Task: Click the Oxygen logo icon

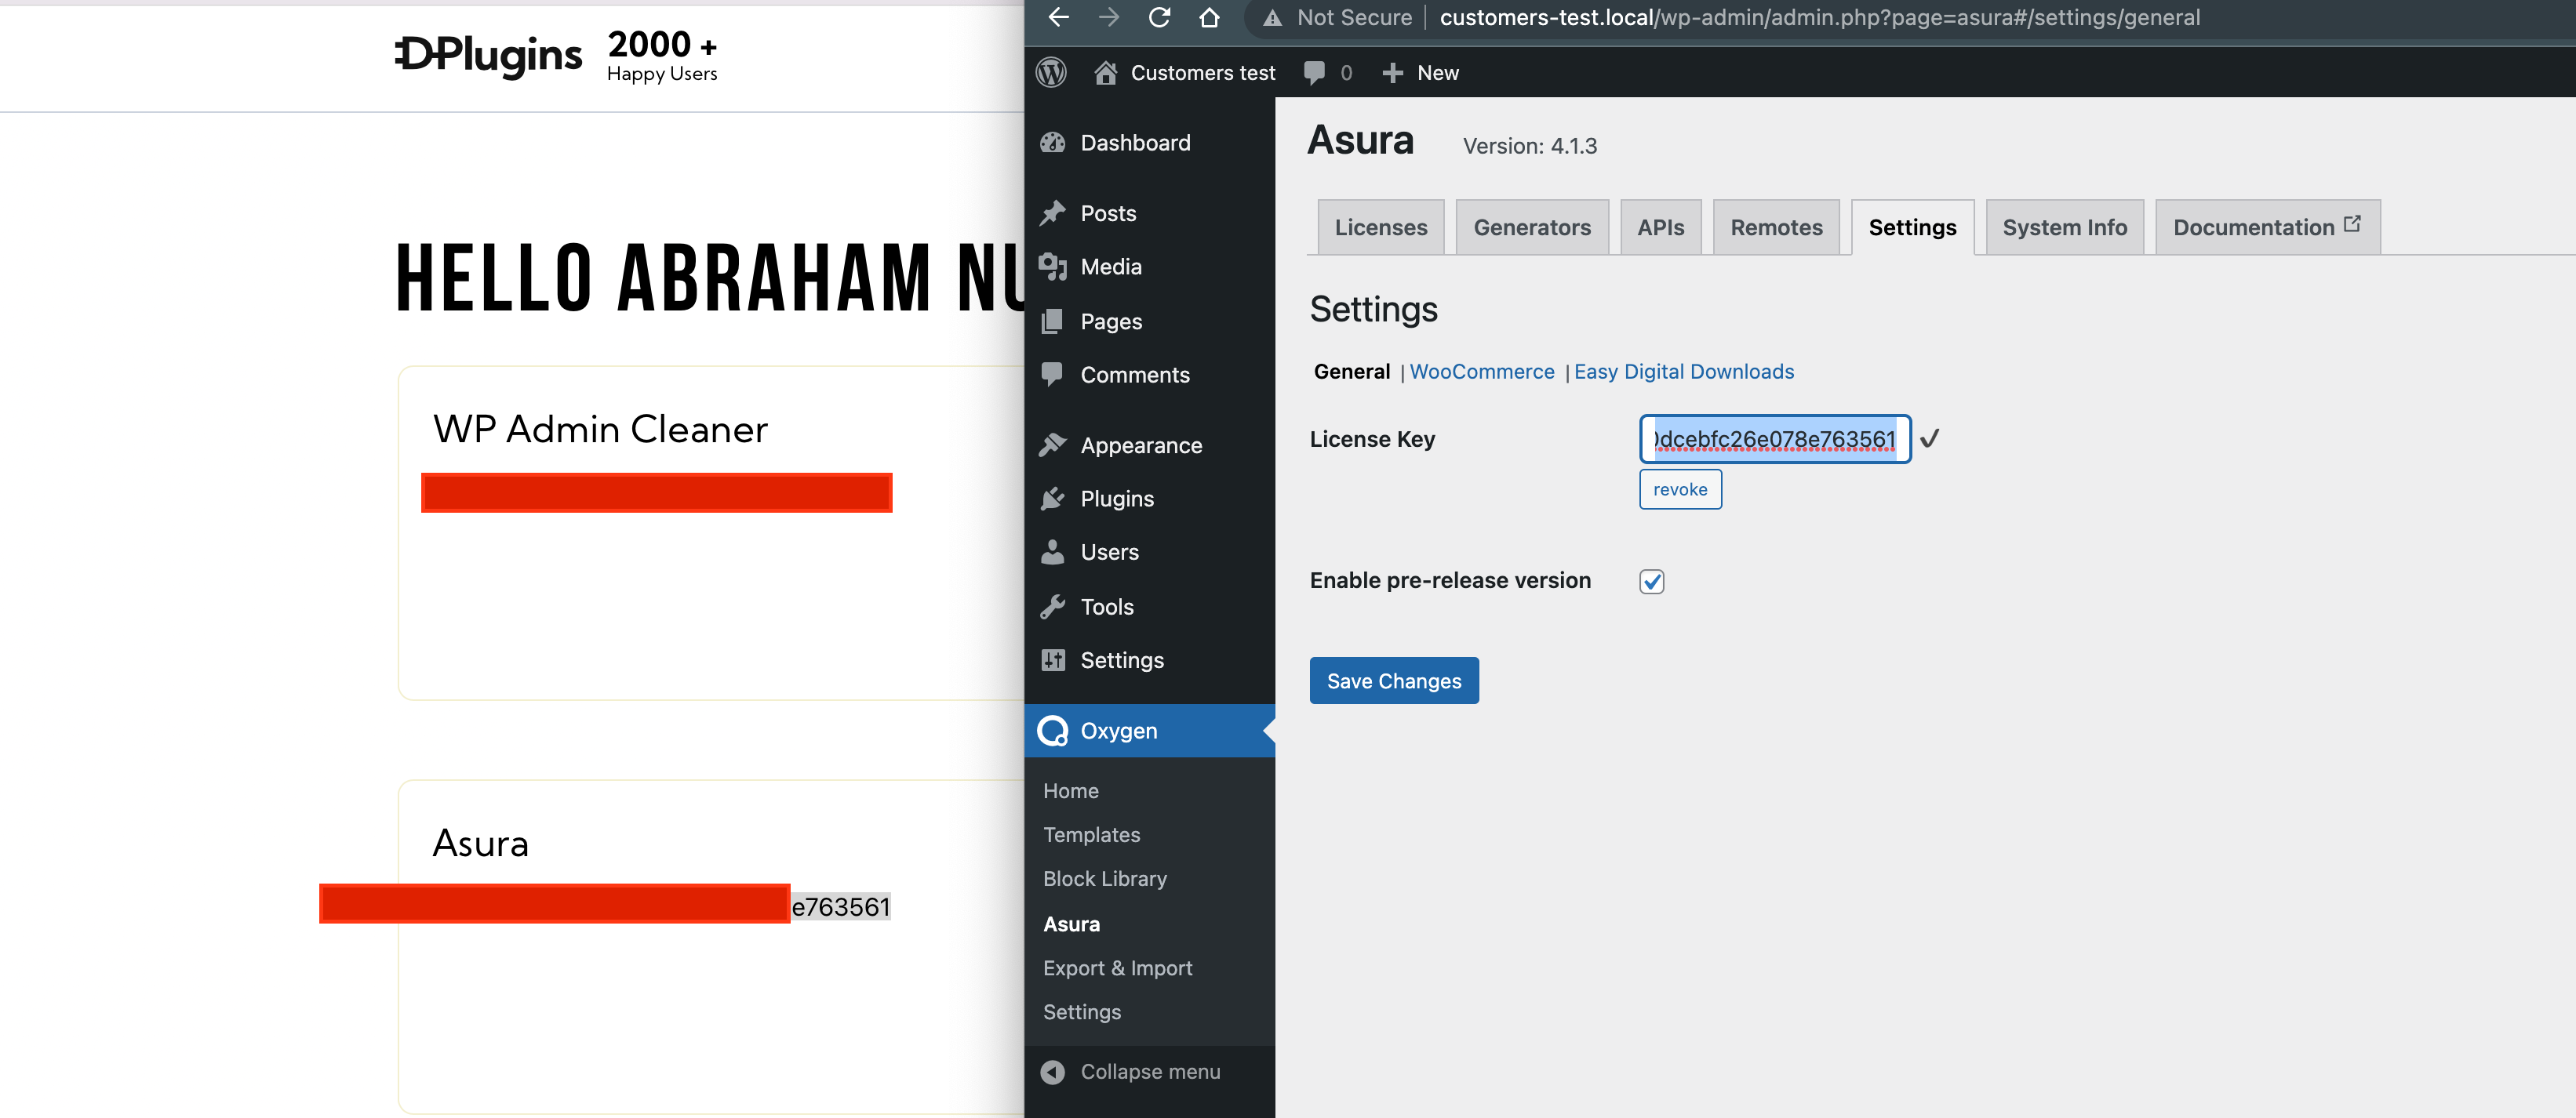Action: (1052, 731)
